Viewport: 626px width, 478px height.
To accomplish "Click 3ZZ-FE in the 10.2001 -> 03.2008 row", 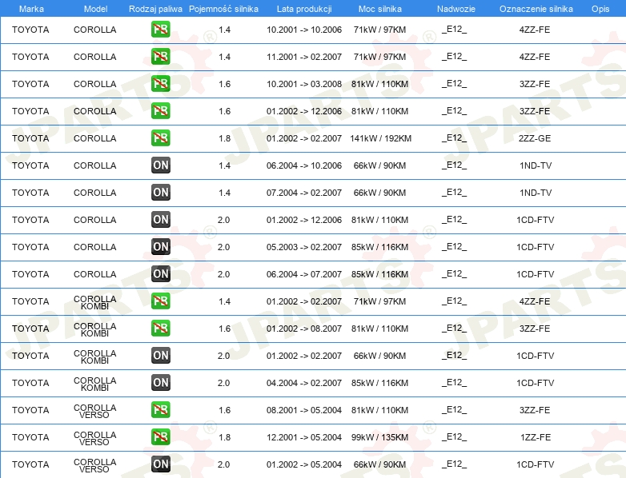I will (535, 84).
